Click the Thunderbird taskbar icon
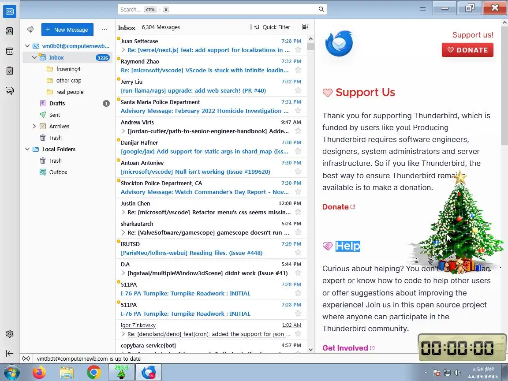 click(x=149, y=372)
